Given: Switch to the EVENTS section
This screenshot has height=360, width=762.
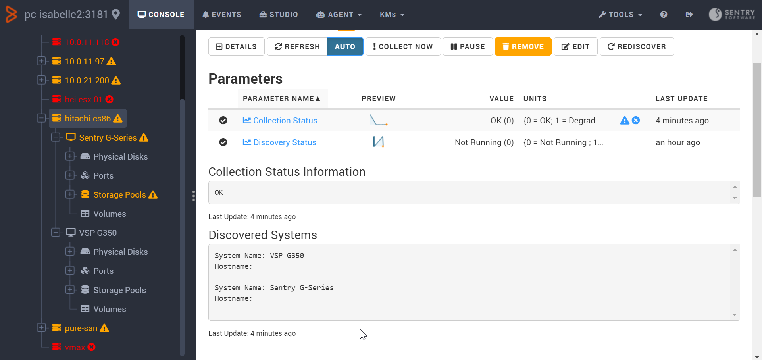Looking at the screenshot, I should point(221,14).
